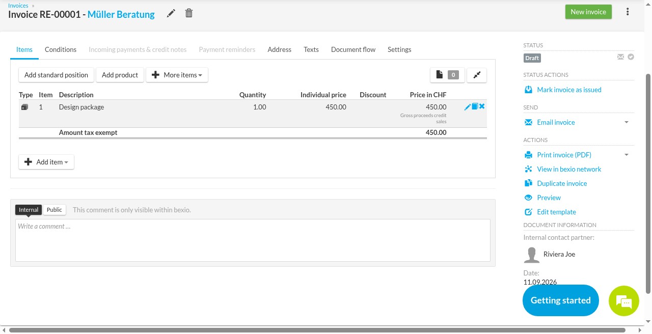
Task: Click the copy icon beside Duplicate invoice
Action: [528, 183]
